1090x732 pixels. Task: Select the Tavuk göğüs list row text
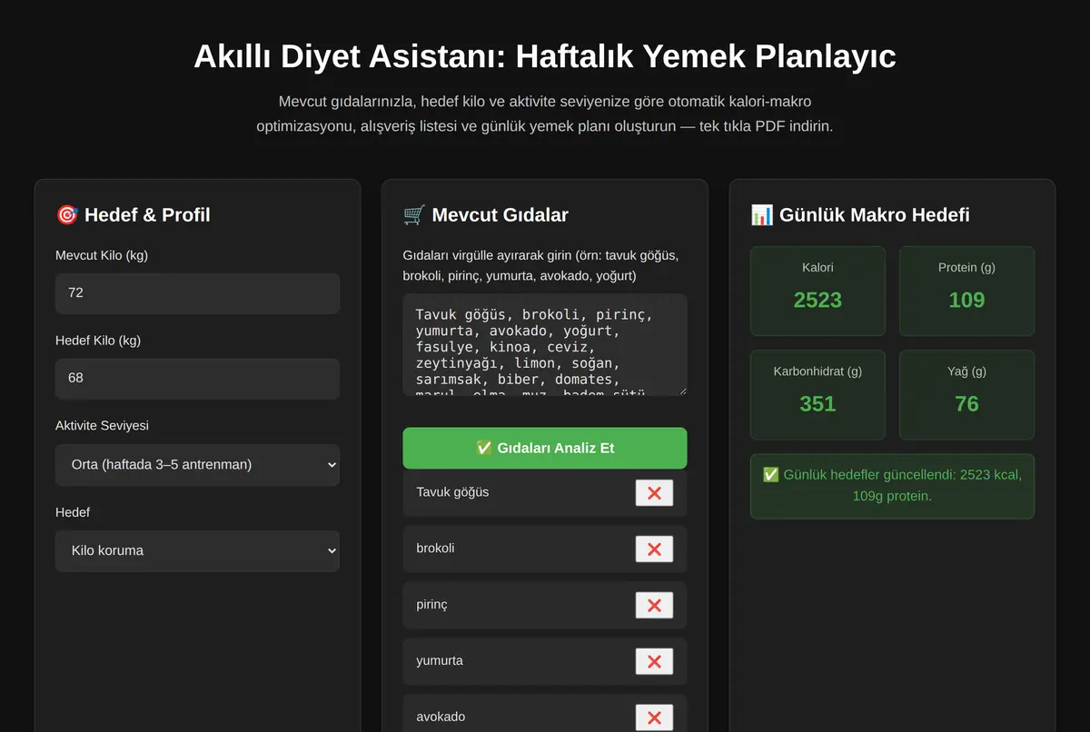tap(452, 492)
